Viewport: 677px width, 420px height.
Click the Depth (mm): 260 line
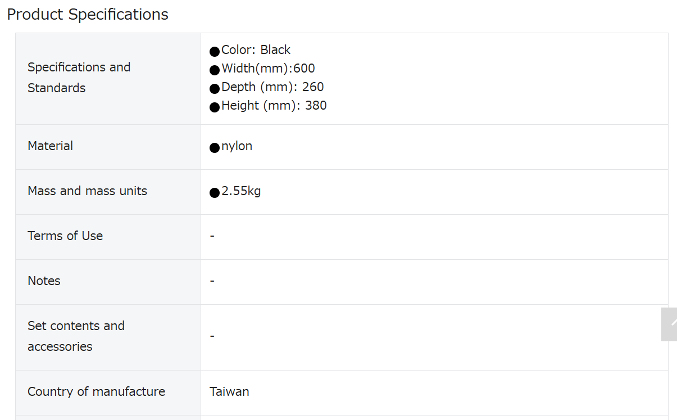[x=272, y=87]
